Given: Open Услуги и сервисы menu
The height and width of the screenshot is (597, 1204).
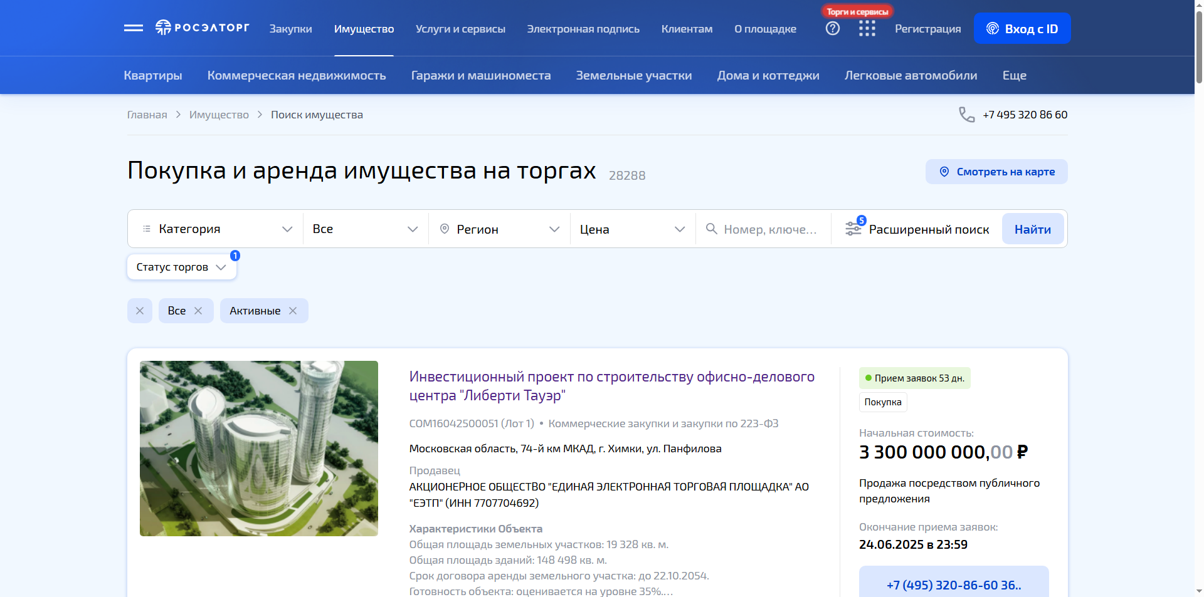Looking at the screenshot, I should pos(460,29).
